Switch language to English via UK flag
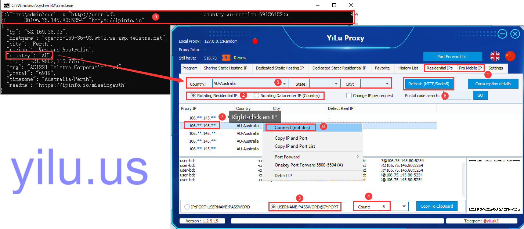524x229 pixels. point(495,56)
